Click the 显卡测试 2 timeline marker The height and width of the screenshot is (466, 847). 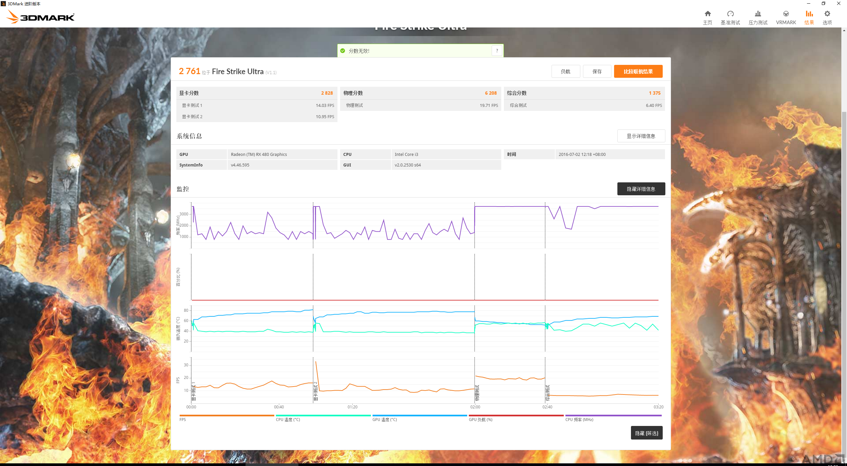tap(316, 392)
